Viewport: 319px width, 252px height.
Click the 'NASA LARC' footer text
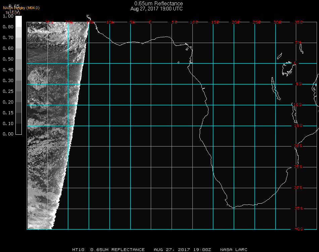[x=234, y=250]
